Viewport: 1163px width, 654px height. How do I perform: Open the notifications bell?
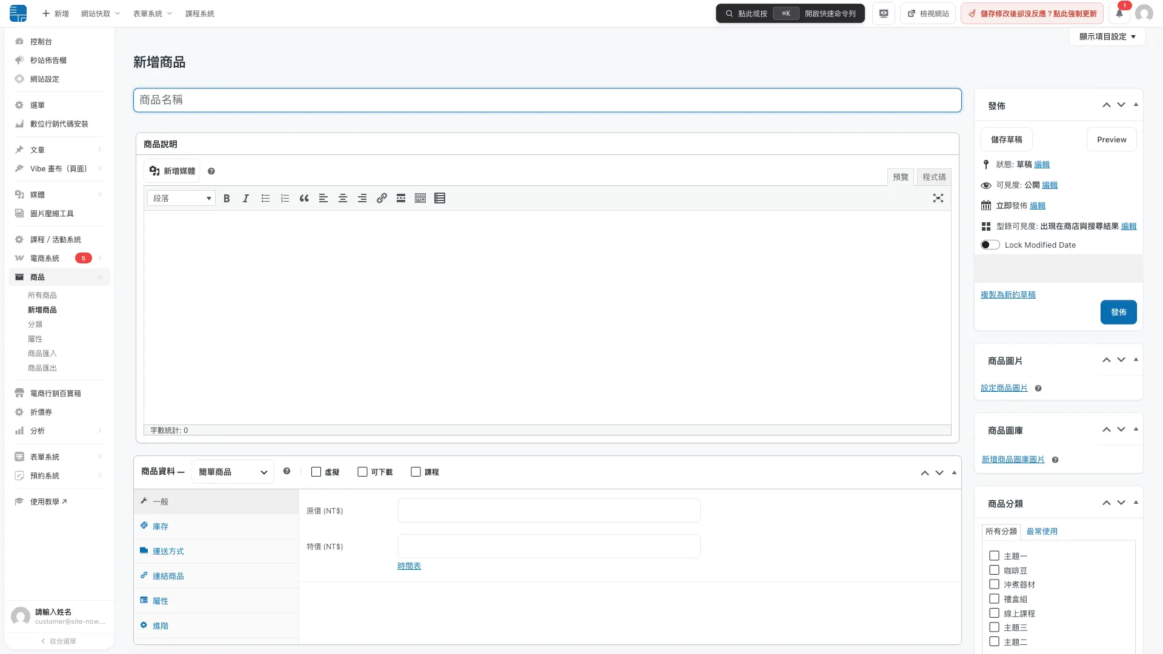point(1119,13)
